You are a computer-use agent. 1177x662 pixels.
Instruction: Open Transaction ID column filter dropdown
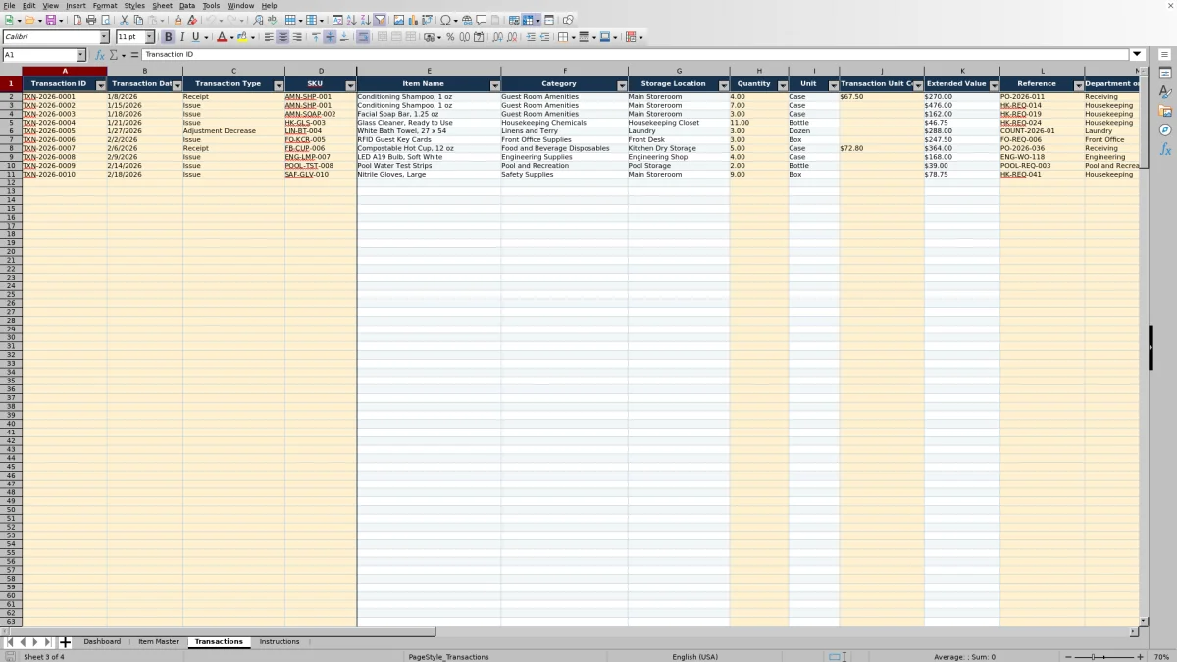pyautogui.click(x=101, y=86)
